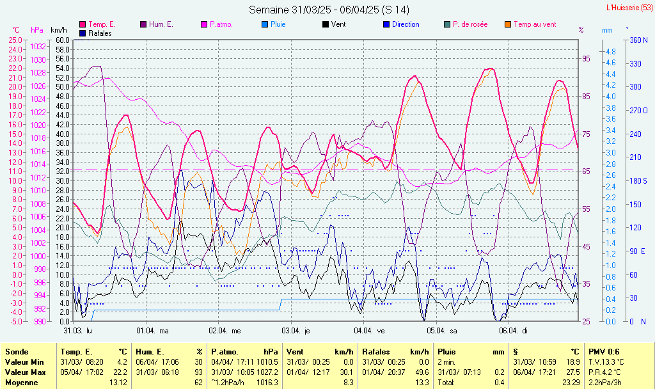
Task: Click the '180 S' wind direction axis value
Action: pyautogui.click(x=638, y=181)
